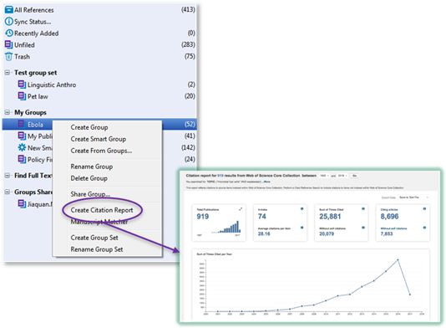Click the Pet law group icon
446x328 pixels.
click(22, 96)
